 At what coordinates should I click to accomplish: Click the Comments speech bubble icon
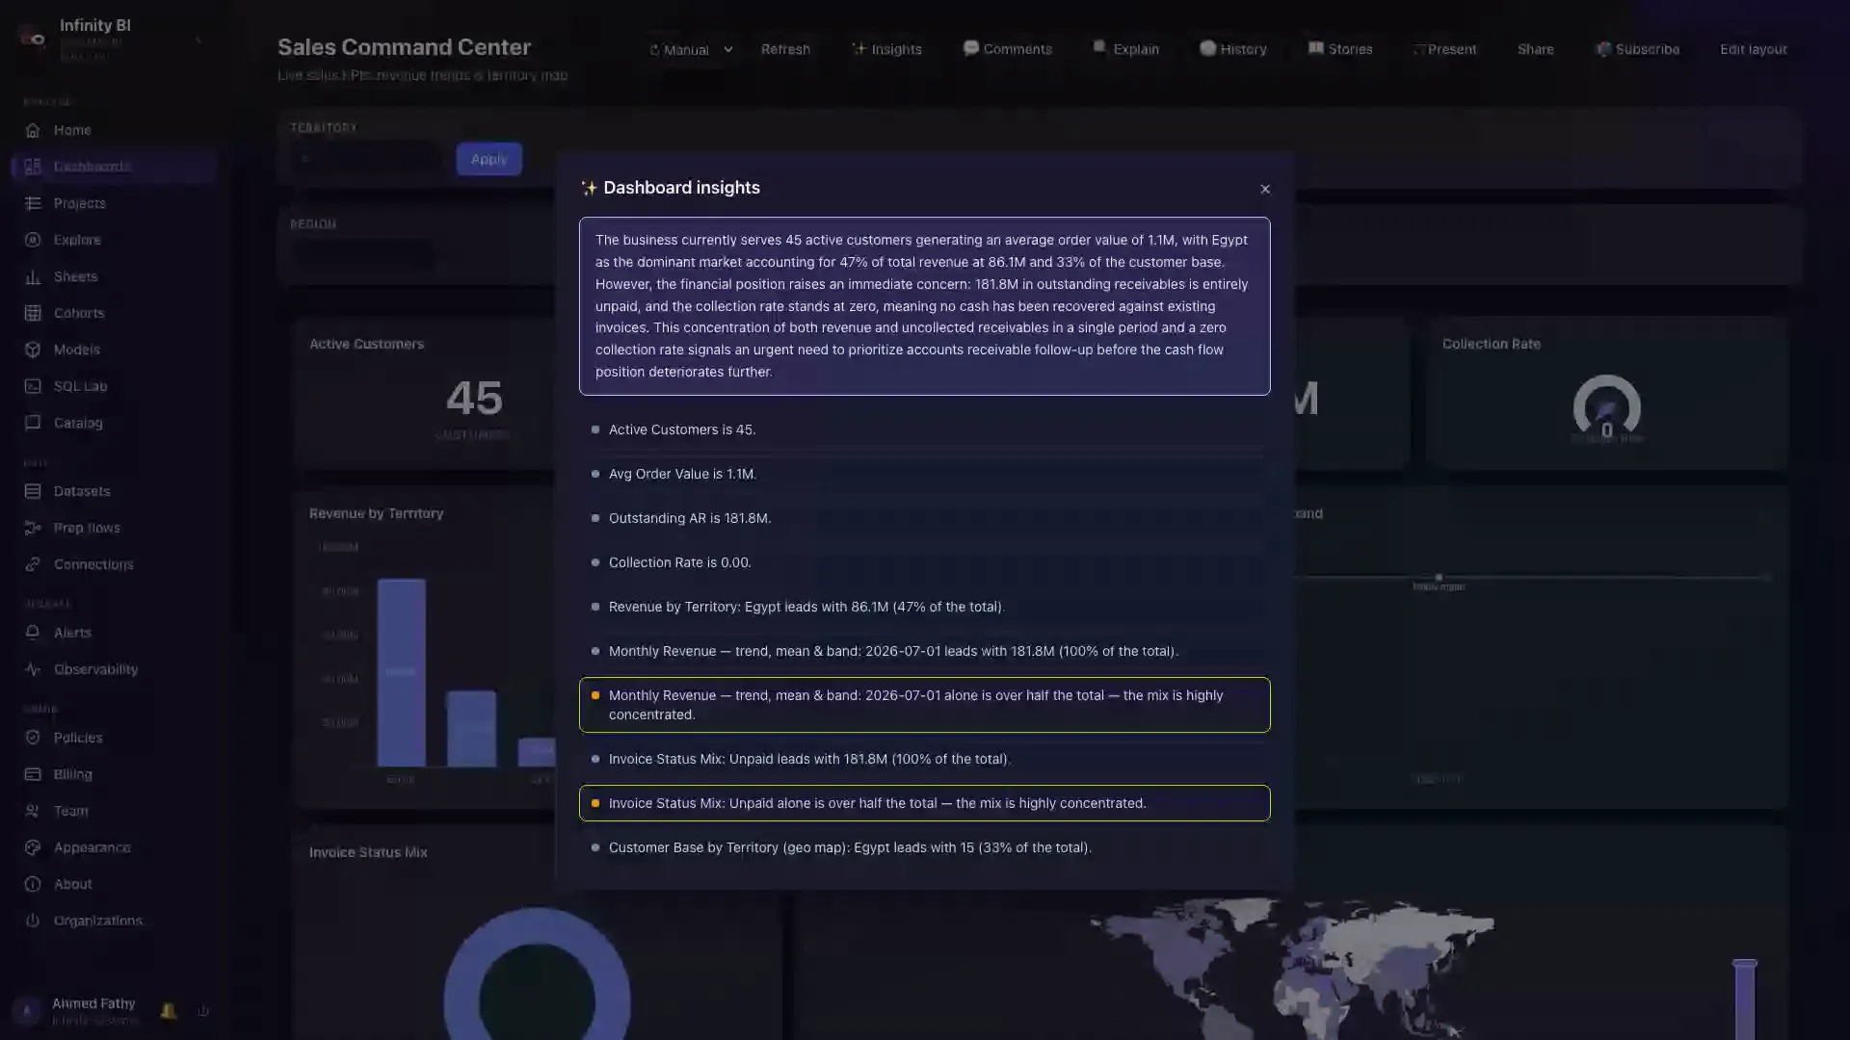click(x=970, y=48)
